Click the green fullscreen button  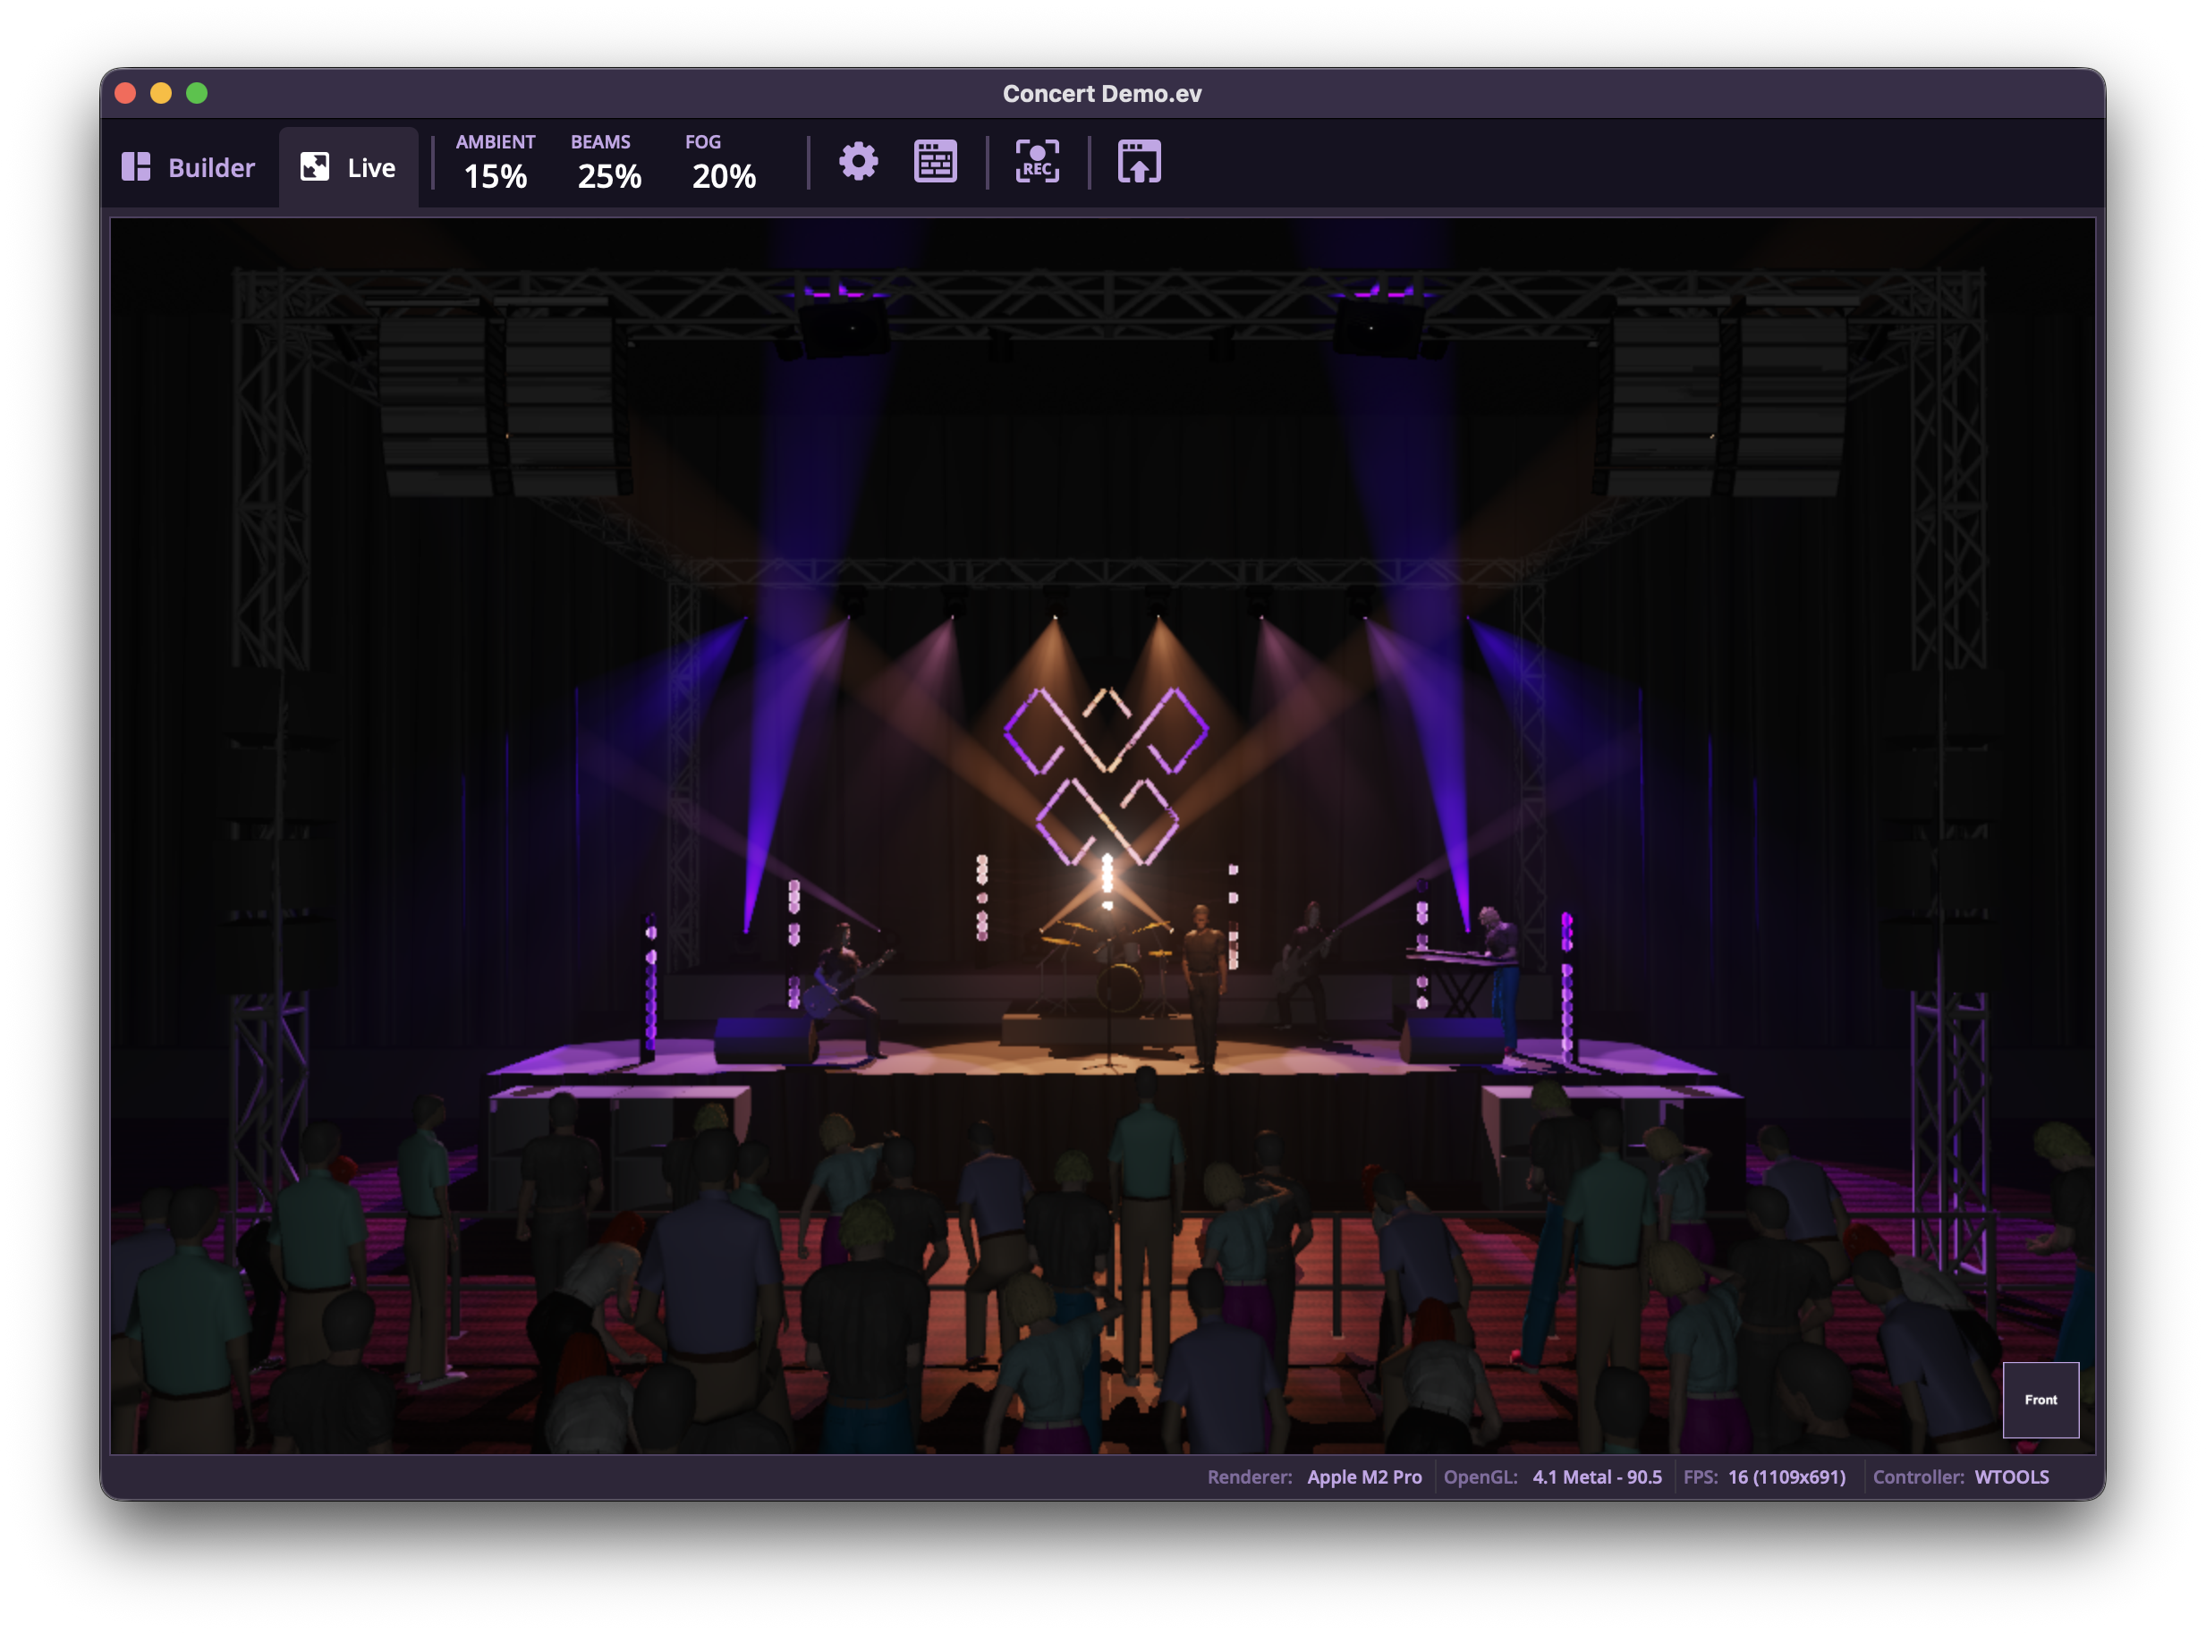coord(197,93)
